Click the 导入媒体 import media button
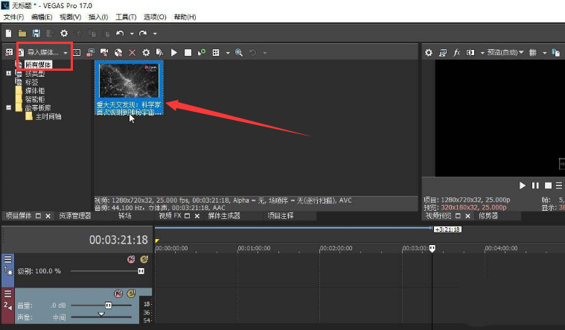565x330 pixels. [39, 53]
